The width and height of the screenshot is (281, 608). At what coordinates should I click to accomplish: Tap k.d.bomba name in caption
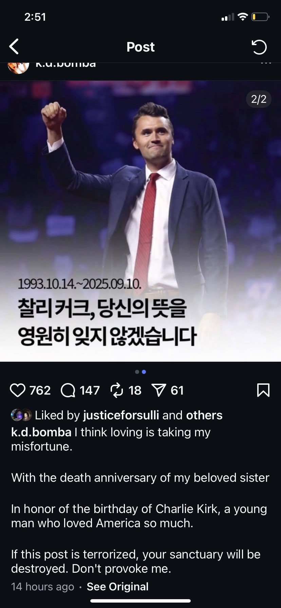[x=41, y=432]
